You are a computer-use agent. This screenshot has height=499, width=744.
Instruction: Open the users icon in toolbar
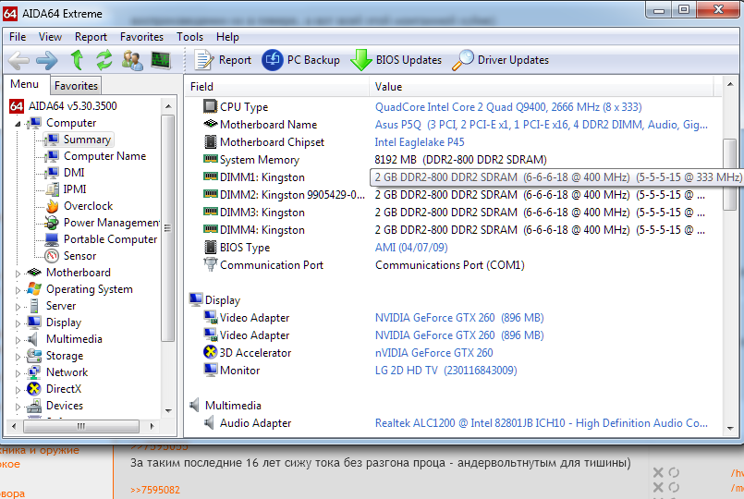tap(132, 60)
